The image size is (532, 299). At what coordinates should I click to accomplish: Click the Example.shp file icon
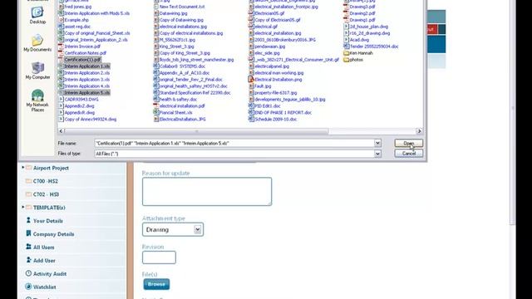click(x=61, y=20)
